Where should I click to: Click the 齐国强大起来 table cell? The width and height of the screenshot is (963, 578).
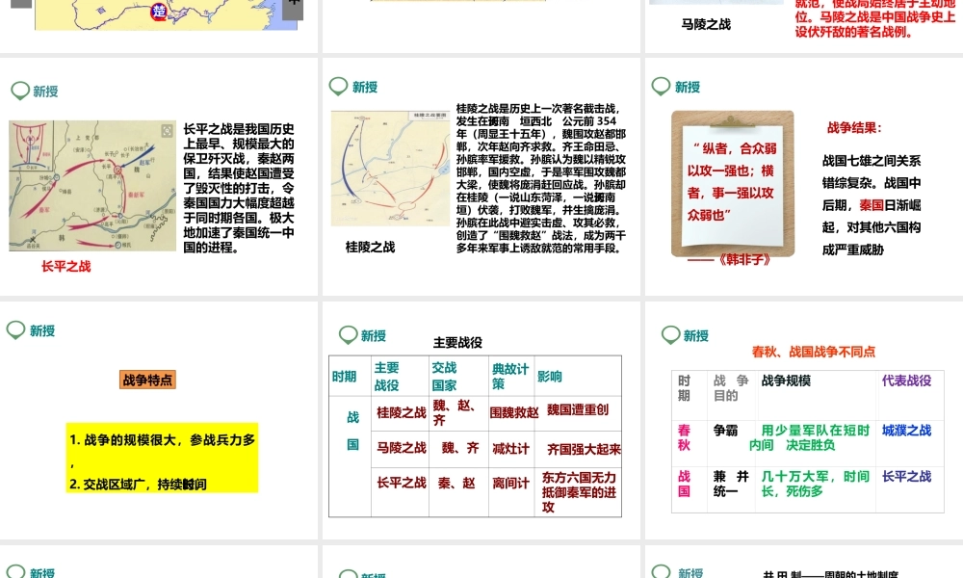pos(584,450)
